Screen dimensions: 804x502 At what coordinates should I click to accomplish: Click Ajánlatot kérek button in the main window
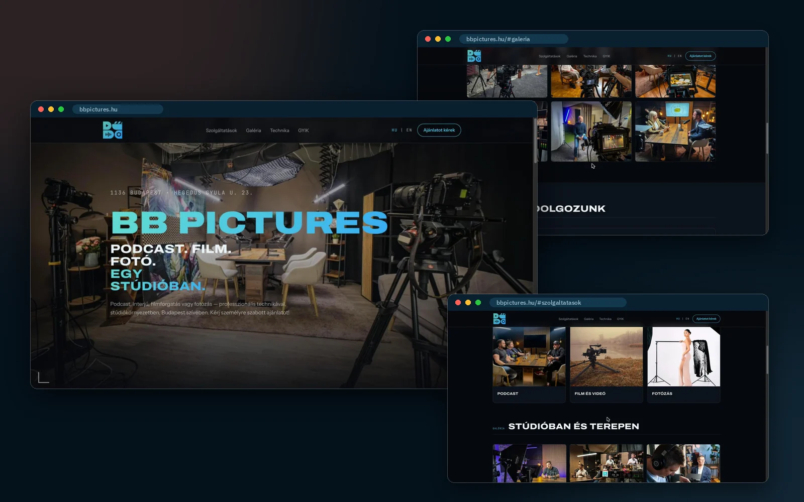(x=439, y=130)
